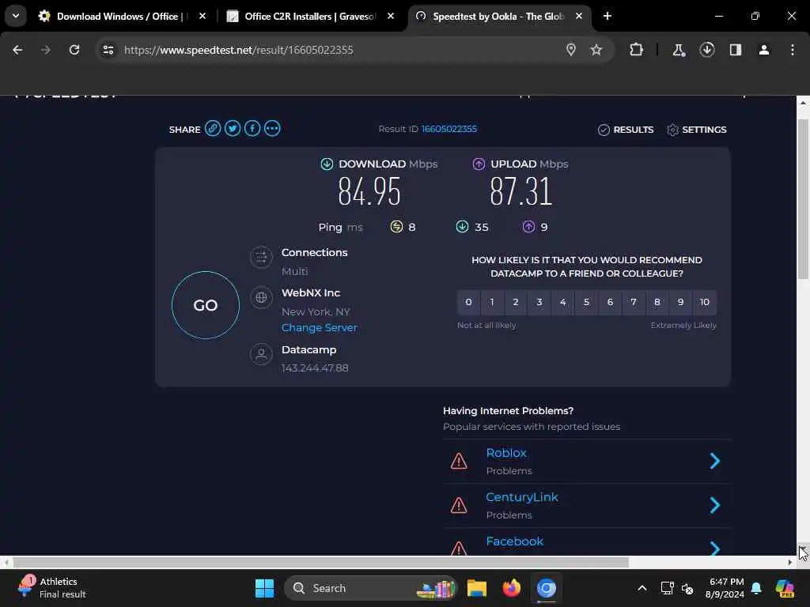
Task: Open the Results check icon
Action: 604,130
